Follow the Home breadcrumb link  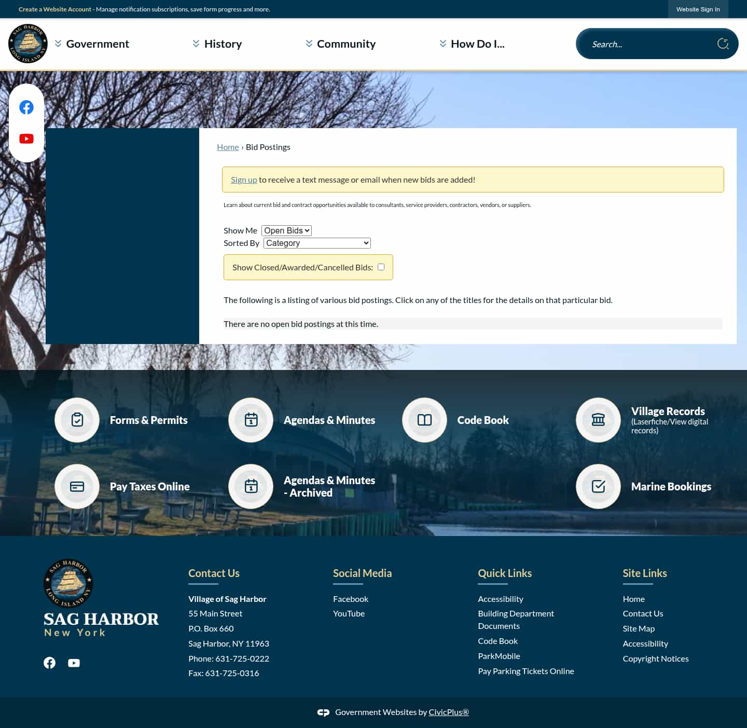coord(228,147)
